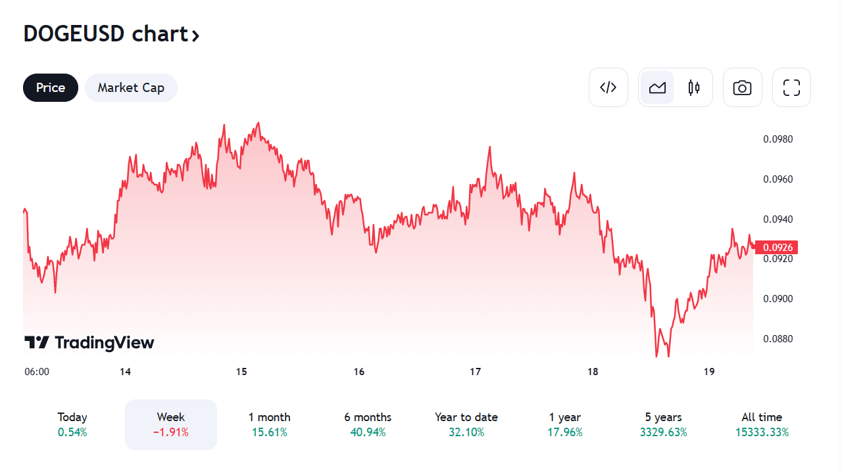Switch to Market Cap tab
The width and height of the screenshot is (842, 473).
point(131,87)
